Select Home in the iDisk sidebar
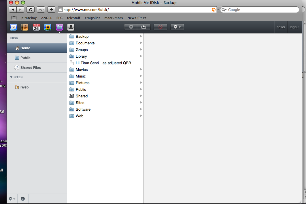The image size is (306, 204). pyautogui.click(x=37, y=48)
